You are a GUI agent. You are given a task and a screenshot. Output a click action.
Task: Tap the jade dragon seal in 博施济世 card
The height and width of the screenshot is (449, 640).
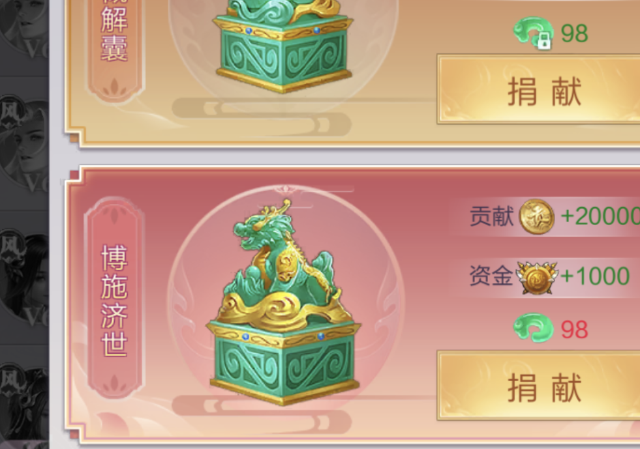point(284,302)
